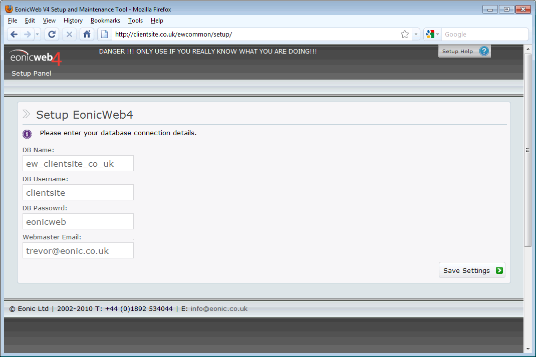Viewport: 536px width, 357px height.
Task: Bookmark this page with the star icon
Action: tap(405, 34)
